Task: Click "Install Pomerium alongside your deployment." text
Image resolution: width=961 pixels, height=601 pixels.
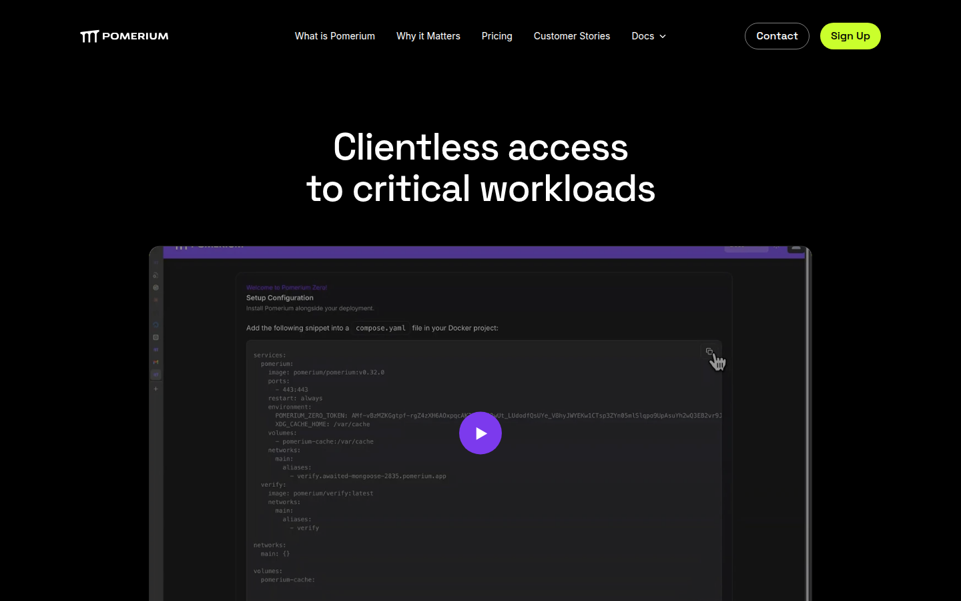Action: point(310,309)
